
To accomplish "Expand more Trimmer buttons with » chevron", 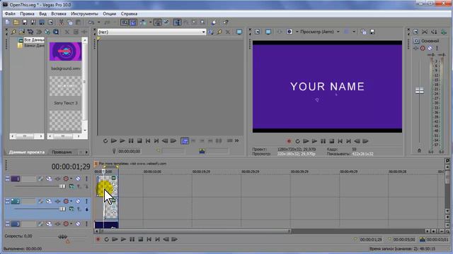I will pyautogui.click(x=237, y=140).
